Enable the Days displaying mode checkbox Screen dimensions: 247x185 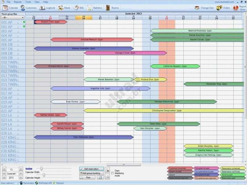point(112,174)
